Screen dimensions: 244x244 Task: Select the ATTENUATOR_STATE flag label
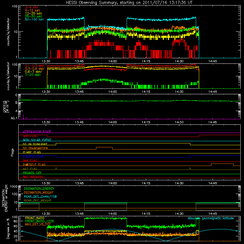point(37,132)
